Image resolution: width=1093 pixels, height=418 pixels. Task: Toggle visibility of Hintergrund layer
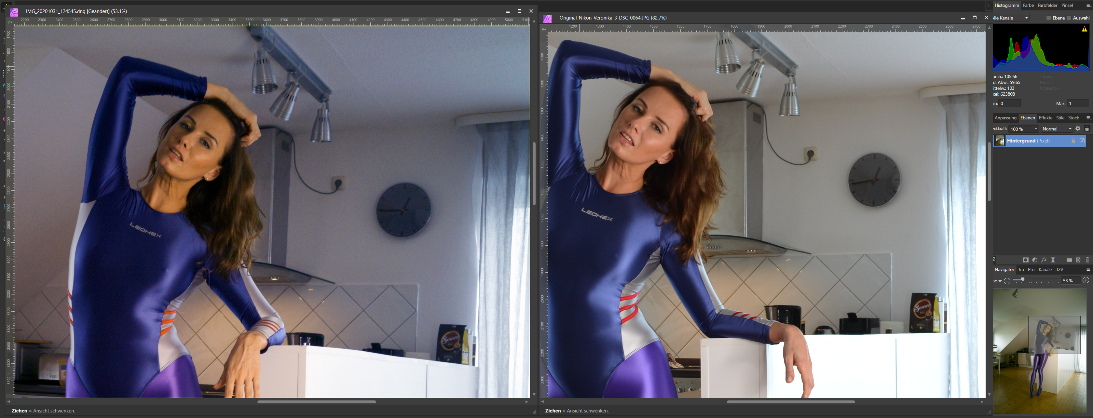1082,141
